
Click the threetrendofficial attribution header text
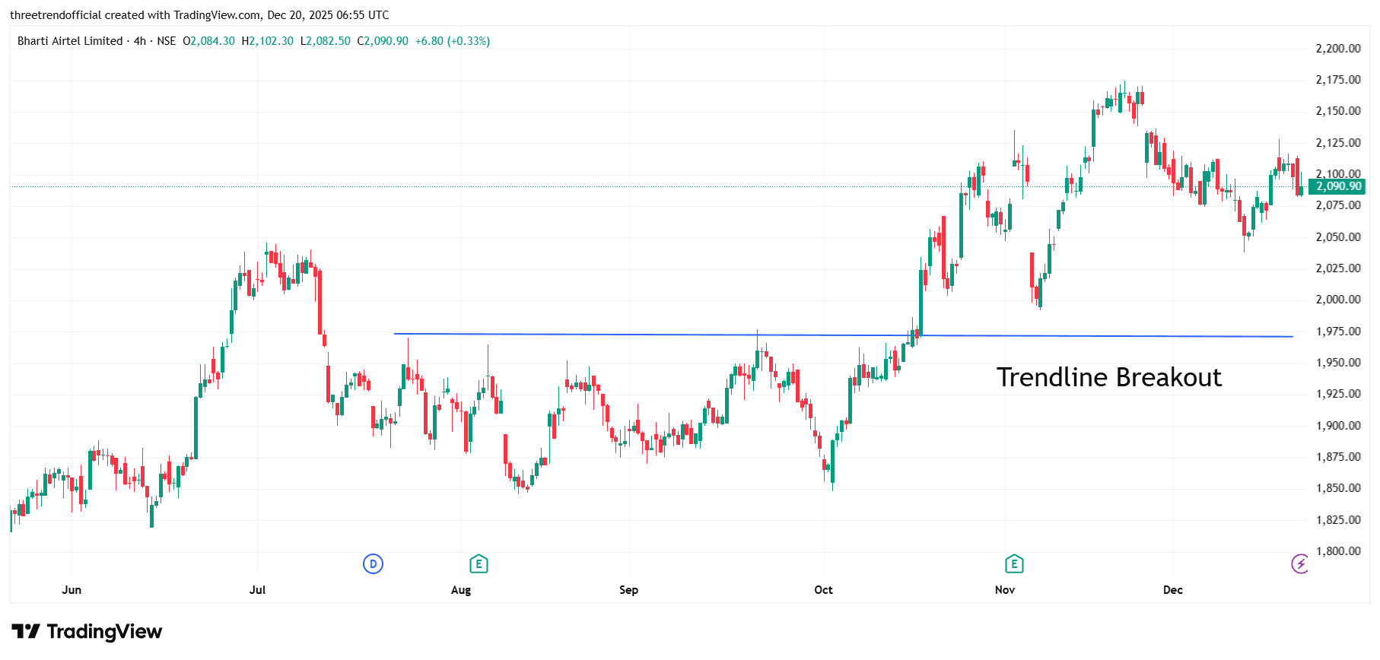[199, 15]
